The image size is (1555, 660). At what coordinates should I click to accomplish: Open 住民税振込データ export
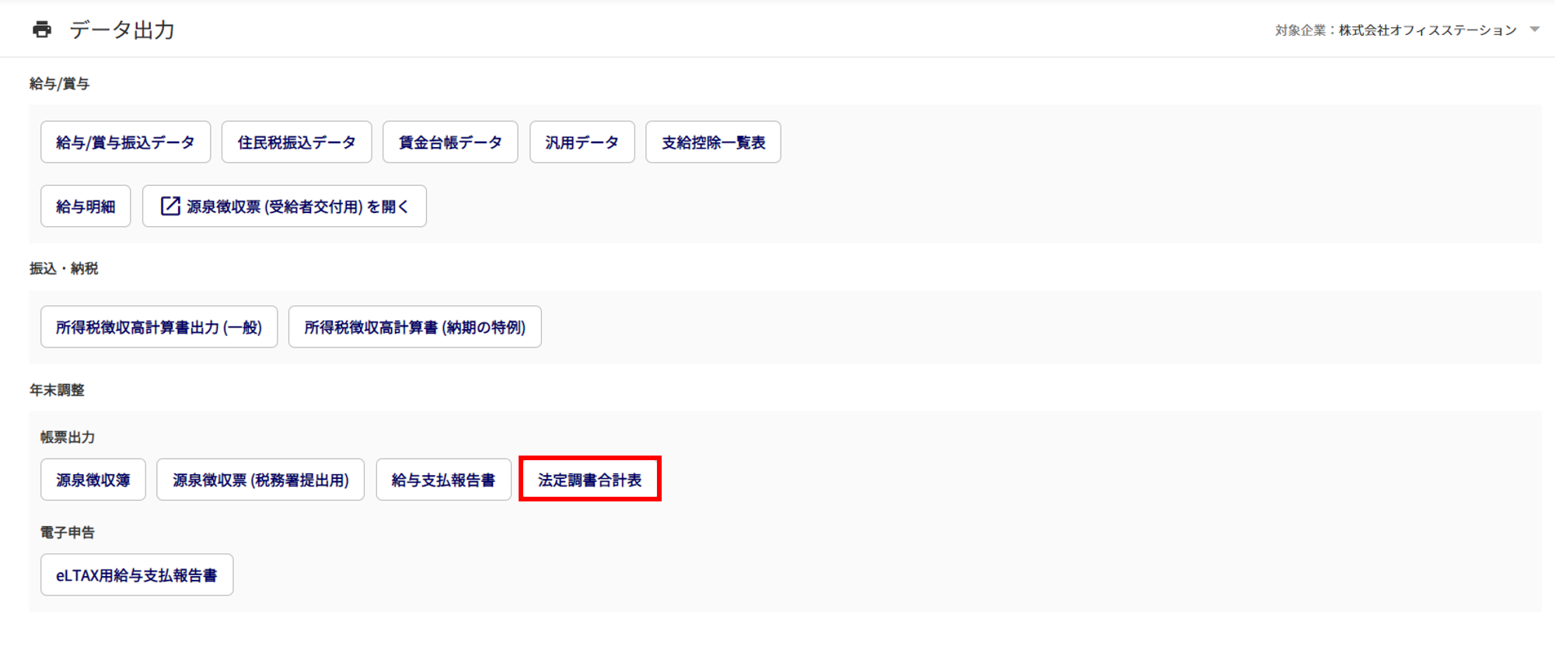pyautogui.click(x=296, y=142)
